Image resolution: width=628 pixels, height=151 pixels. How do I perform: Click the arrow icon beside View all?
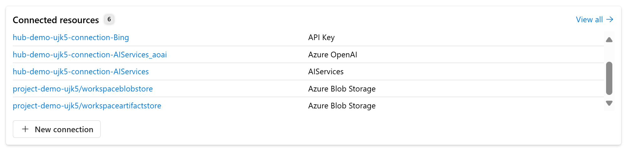610,20
